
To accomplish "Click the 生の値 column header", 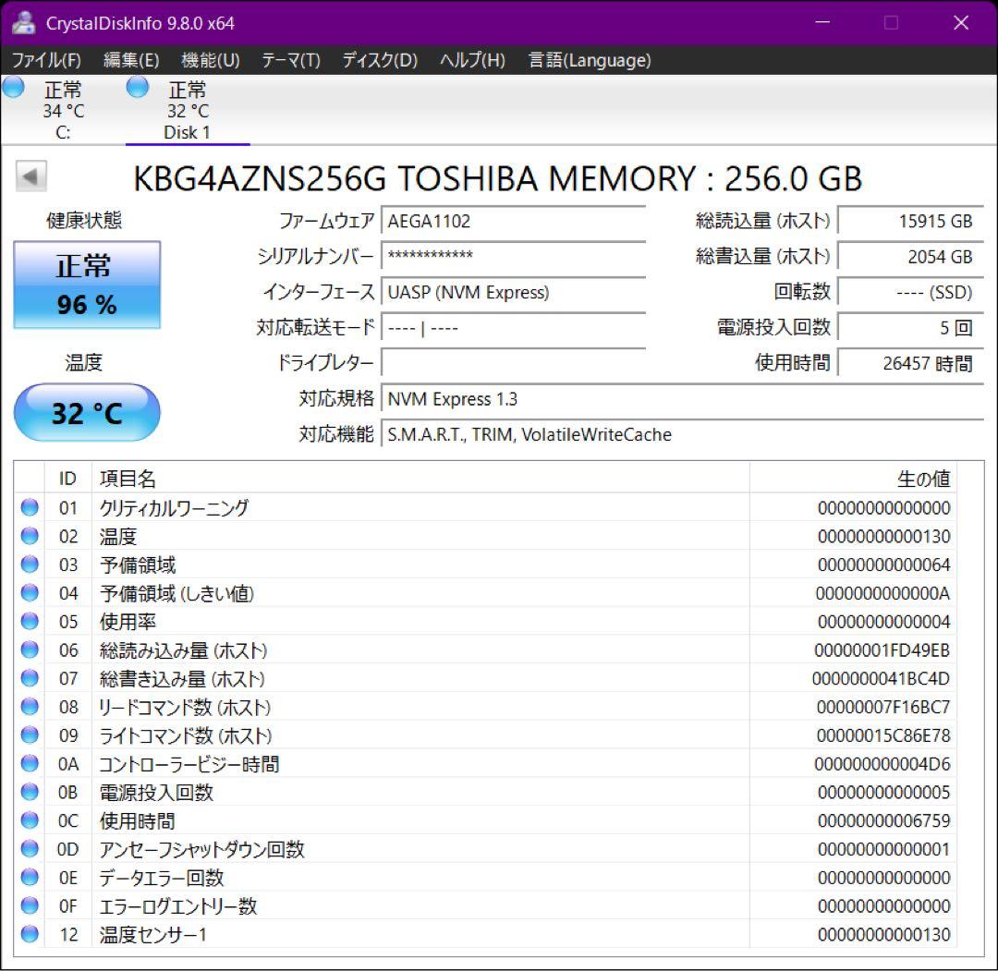I will pos(853,478).
